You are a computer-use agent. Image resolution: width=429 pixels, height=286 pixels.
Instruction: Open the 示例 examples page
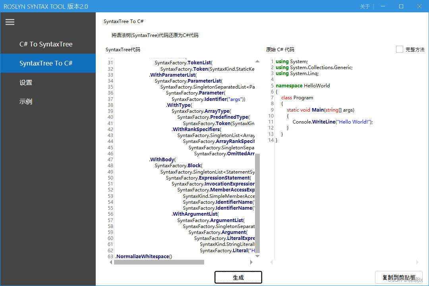pyautogui.click(x=48, y=102)
